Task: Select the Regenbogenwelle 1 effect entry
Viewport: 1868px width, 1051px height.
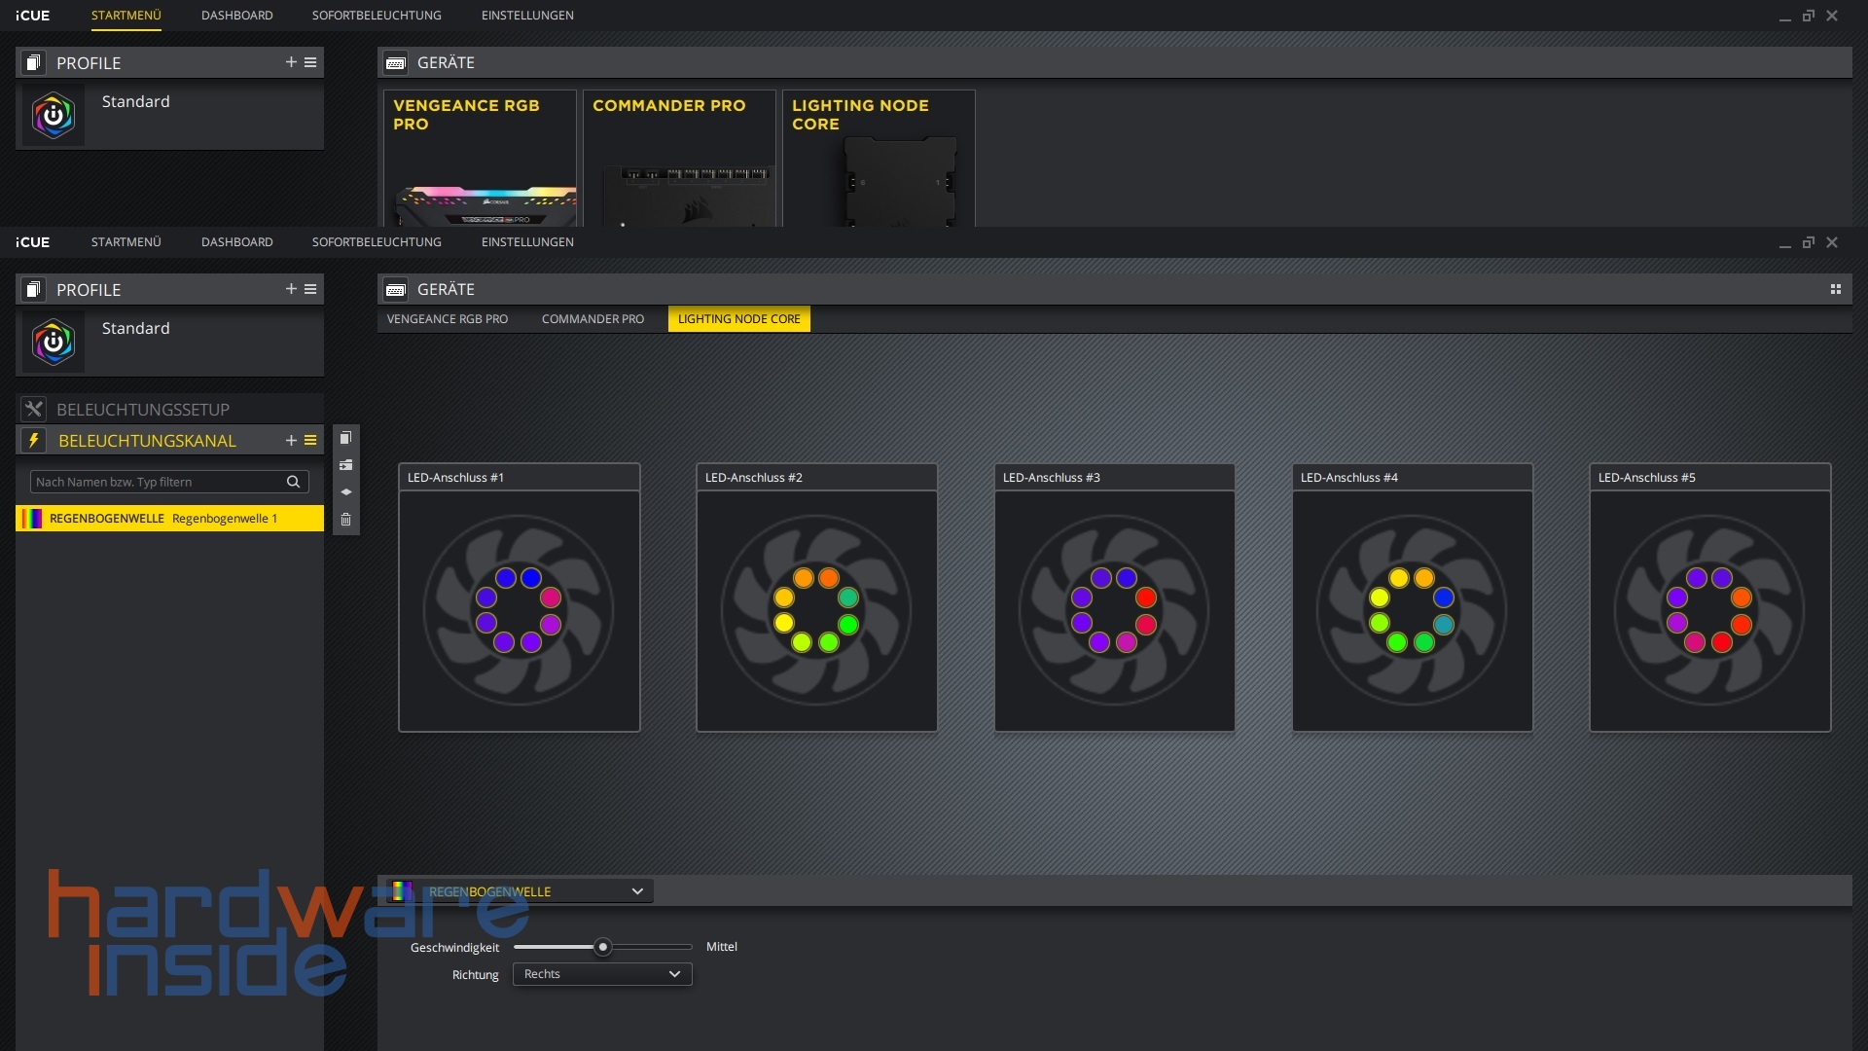Action: pyautogui.click(x=170, y=519)
